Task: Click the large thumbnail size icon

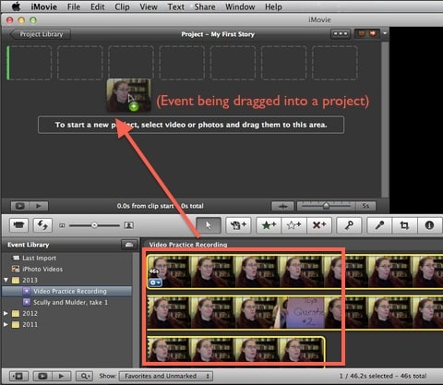Action: 128,225
